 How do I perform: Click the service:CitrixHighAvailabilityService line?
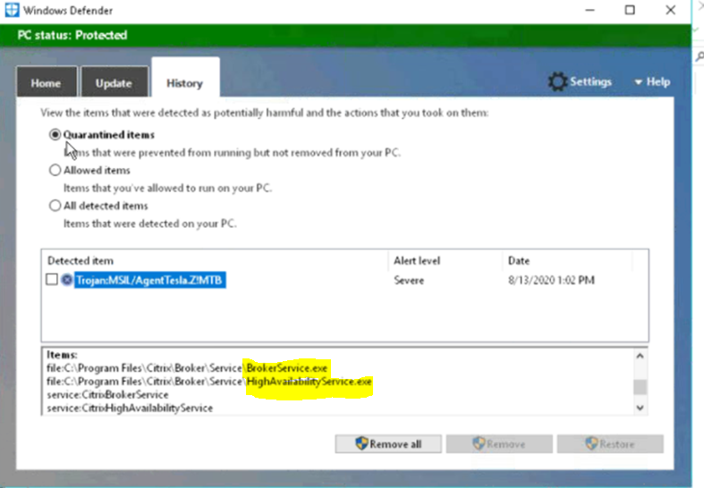pyautogui.click(x=130, y=408)
